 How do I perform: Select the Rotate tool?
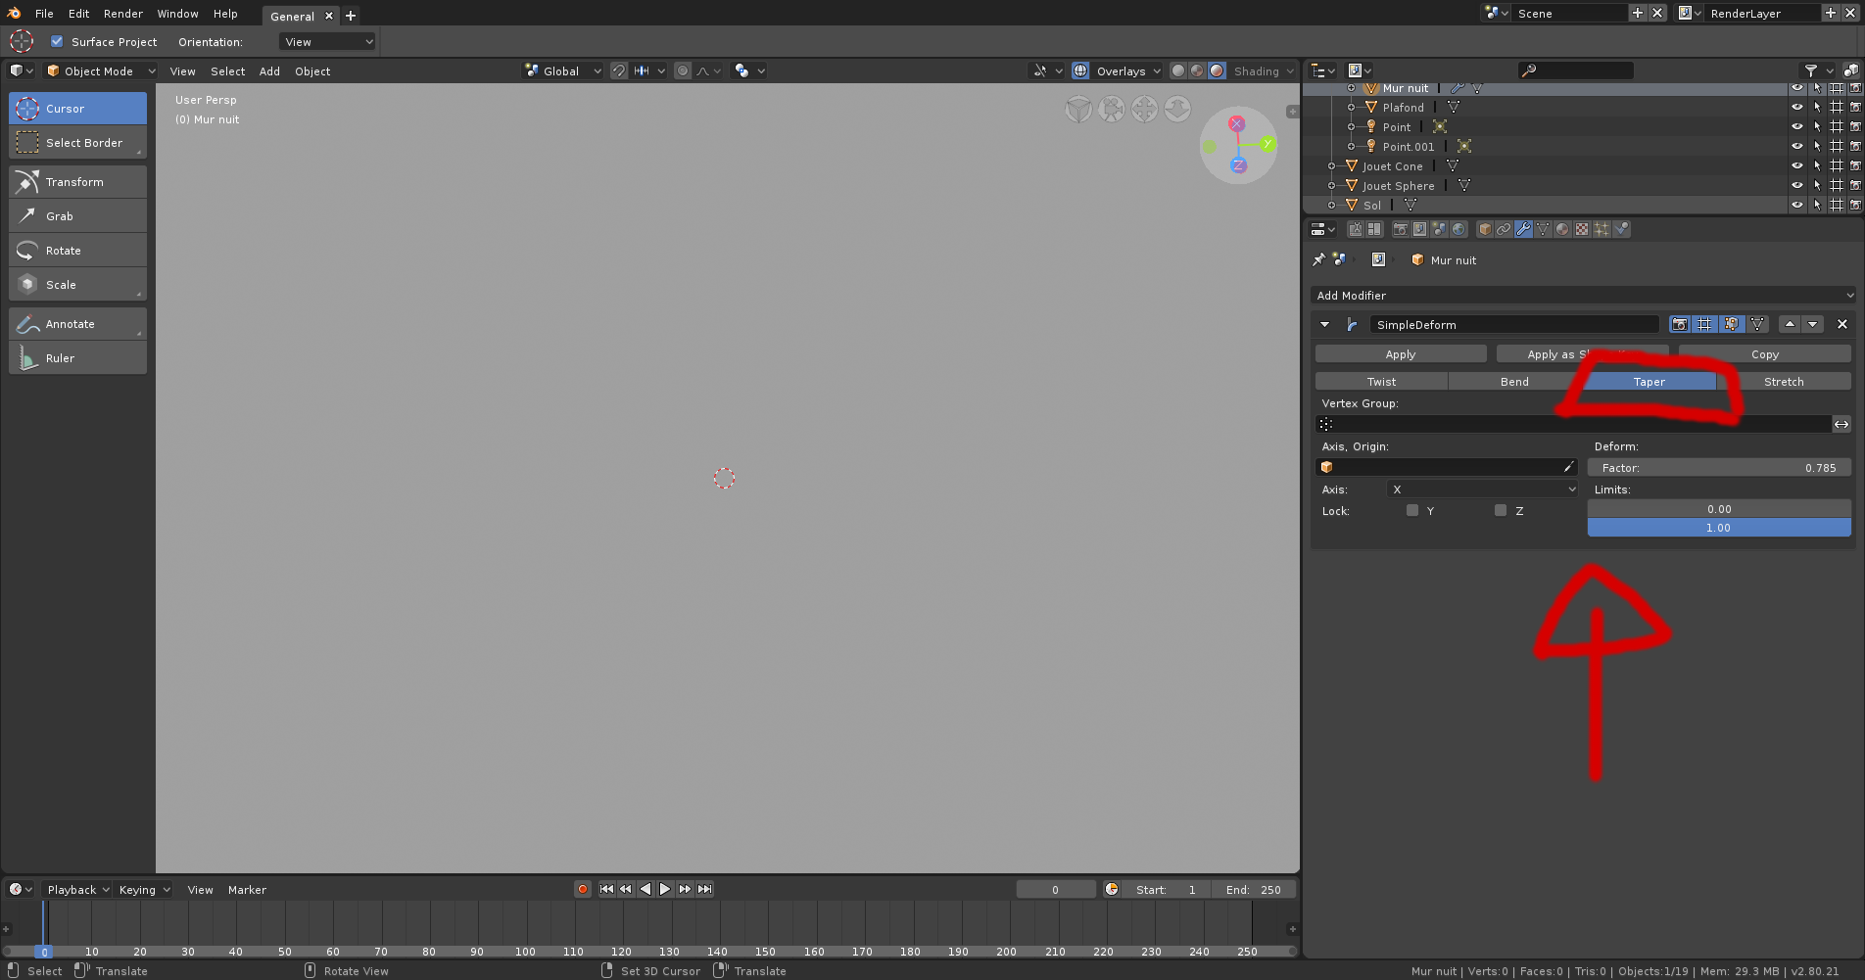(77, 251)
